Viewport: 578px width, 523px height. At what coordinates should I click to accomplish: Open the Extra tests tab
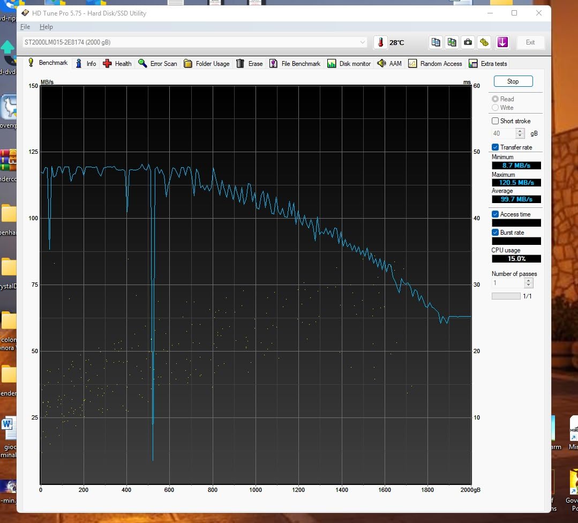[x=488, y=63]
